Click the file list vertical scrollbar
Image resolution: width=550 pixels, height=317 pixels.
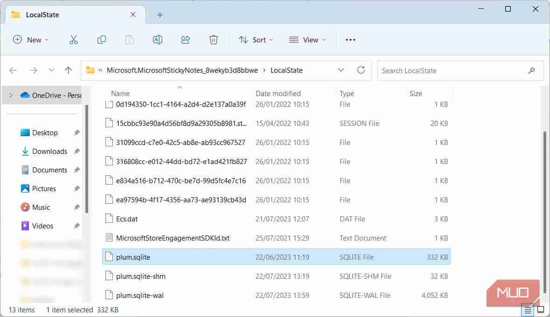point(545,212)
